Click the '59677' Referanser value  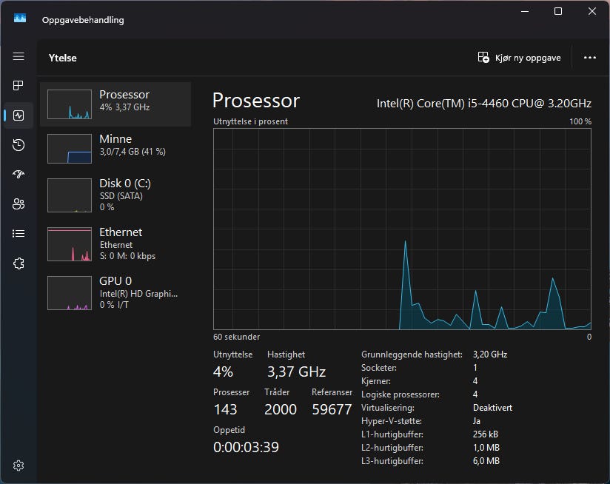tap(332, 409)
